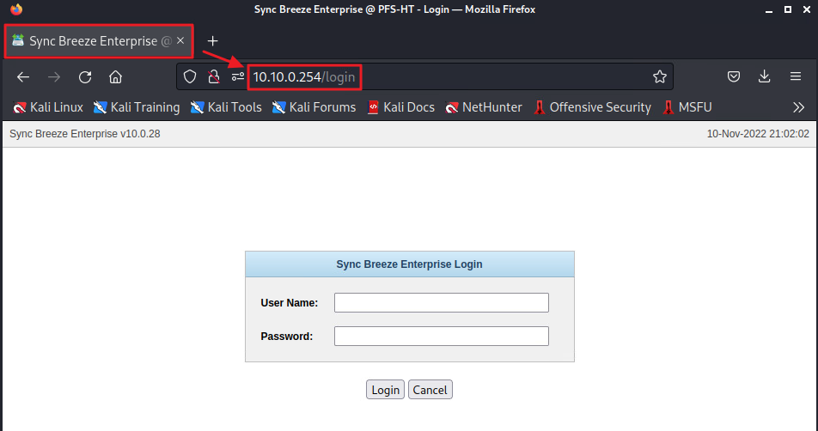This screenshot has height=431, width=818.
Task: Bookmark this page with the star
Action: (660, 77)
